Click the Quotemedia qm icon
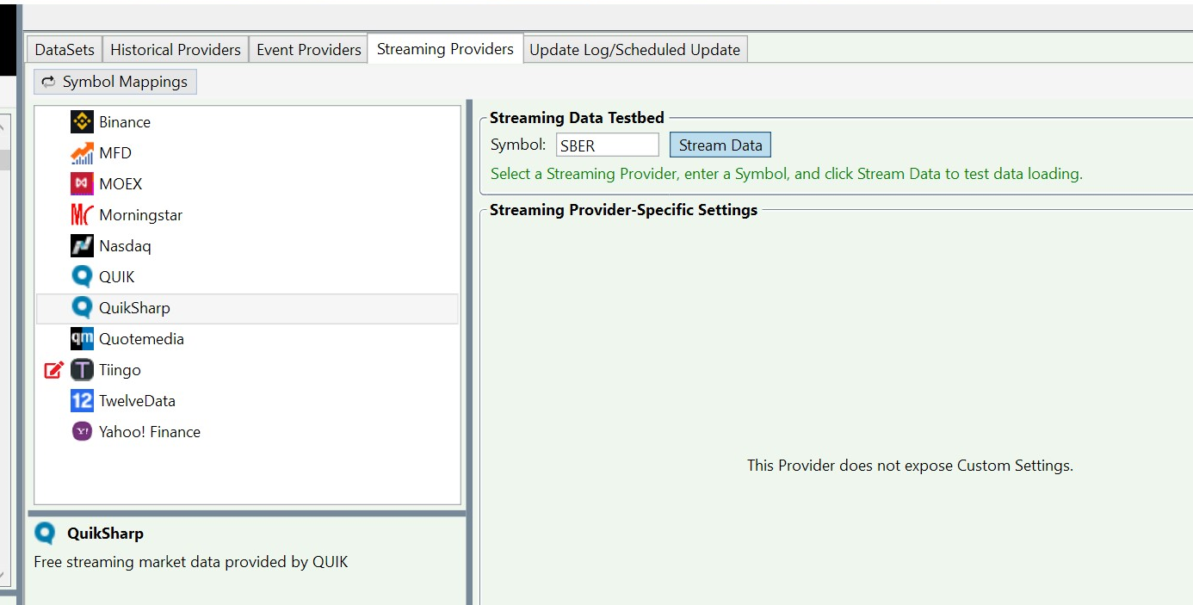Viewport: 1193px width, 605px height. (82, 339)
